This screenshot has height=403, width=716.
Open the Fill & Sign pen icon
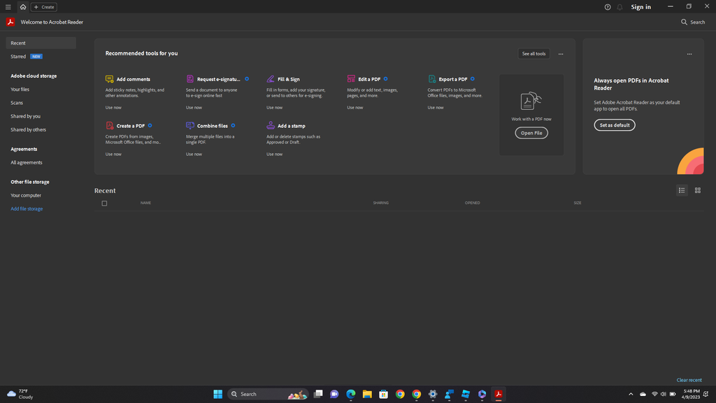(271, 79)
